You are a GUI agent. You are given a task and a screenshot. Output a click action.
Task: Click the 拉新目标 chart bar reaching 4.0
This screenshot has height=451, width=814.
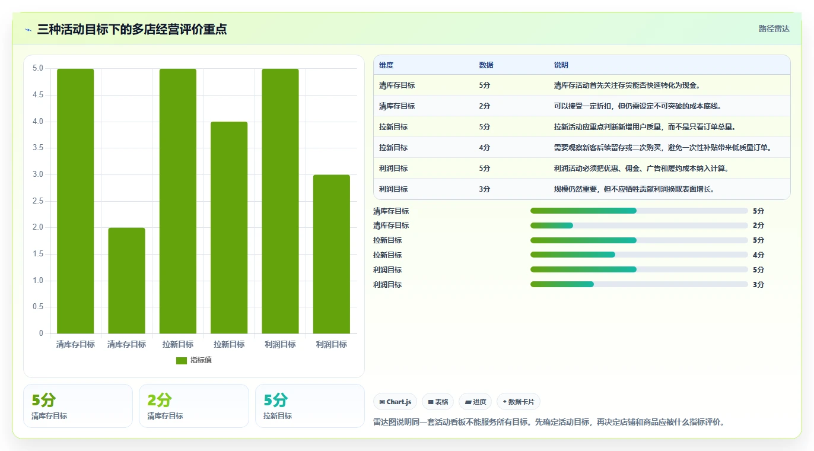coord(229,228)
